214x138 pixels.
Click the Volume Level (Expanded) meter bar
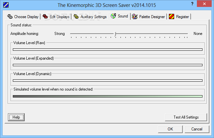point(108,65)
